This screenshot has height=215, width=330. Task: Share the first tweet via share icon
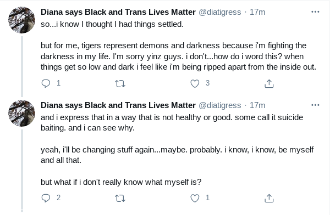pos(269,83)
